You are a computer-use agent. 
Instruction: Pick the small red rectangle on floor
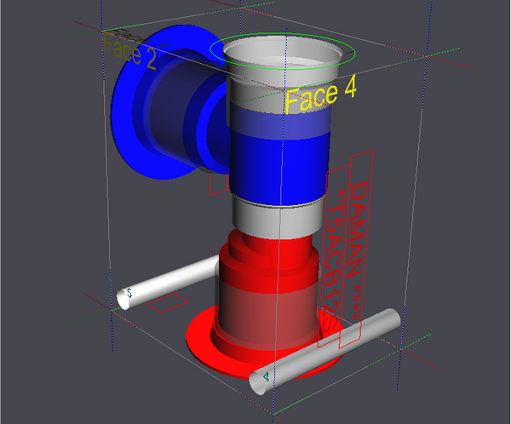coord(168,303)
